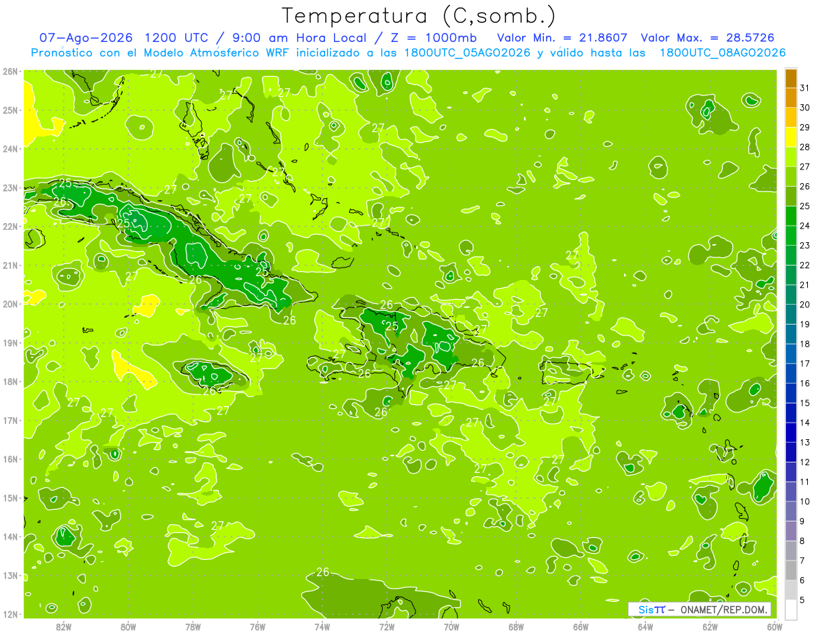Click the '29' value on the color scale
This screenshot has height=636, width=823.
(x=805, y=128)
